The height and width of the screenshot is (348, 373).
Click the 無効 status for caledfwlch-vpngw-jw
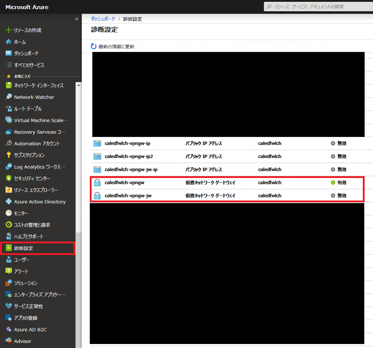[x=342, y=195]
